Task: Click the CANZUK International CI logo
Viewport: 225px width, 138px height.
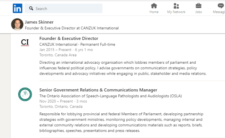Action: [x=25, y=42]
